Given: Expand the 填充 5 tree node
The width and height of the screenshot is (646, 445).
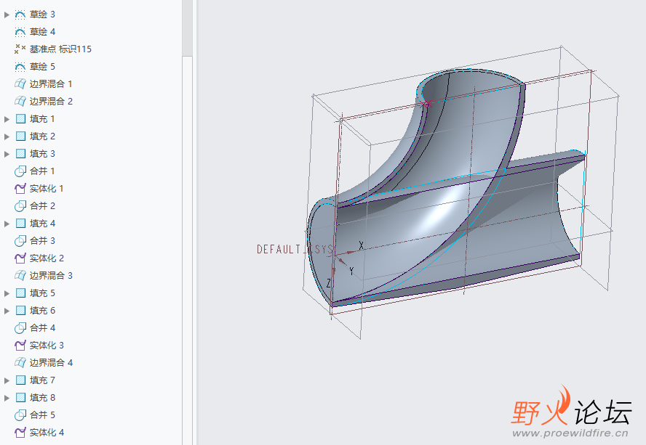Looking at the screenshot, I should [x=7, y=293].
